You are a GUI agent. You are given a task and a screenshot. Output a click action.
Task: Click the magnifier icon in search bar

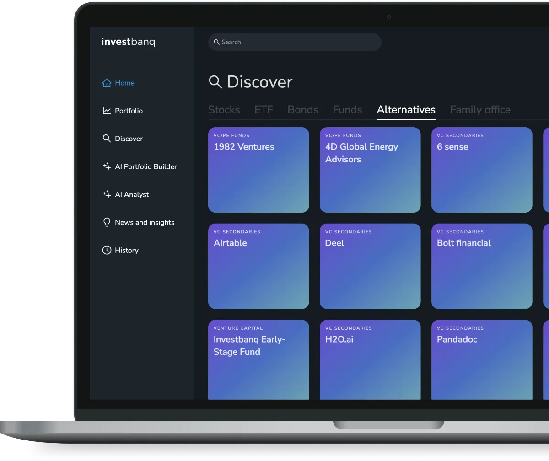(217, 42)
